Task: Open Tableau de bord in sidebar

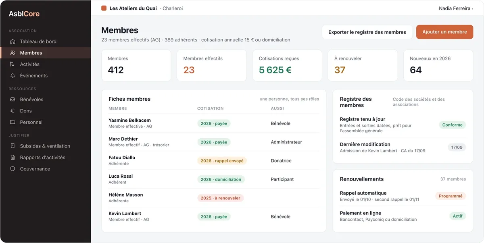Action: pos(45,42)
